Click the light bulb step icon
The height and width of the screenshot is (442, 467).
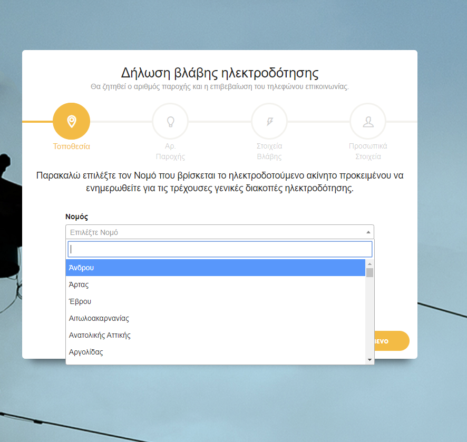coord(170,122)
